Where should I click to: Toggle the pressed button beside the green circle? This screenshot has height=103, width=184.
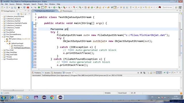(43, 7)
